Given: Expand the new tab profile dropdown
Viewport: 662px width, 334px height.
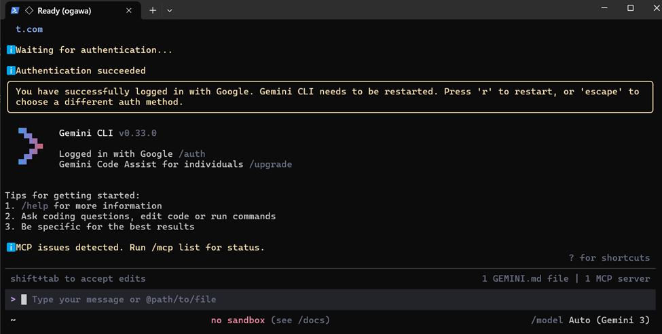Looking at the screenshot, I should [170, 10].
